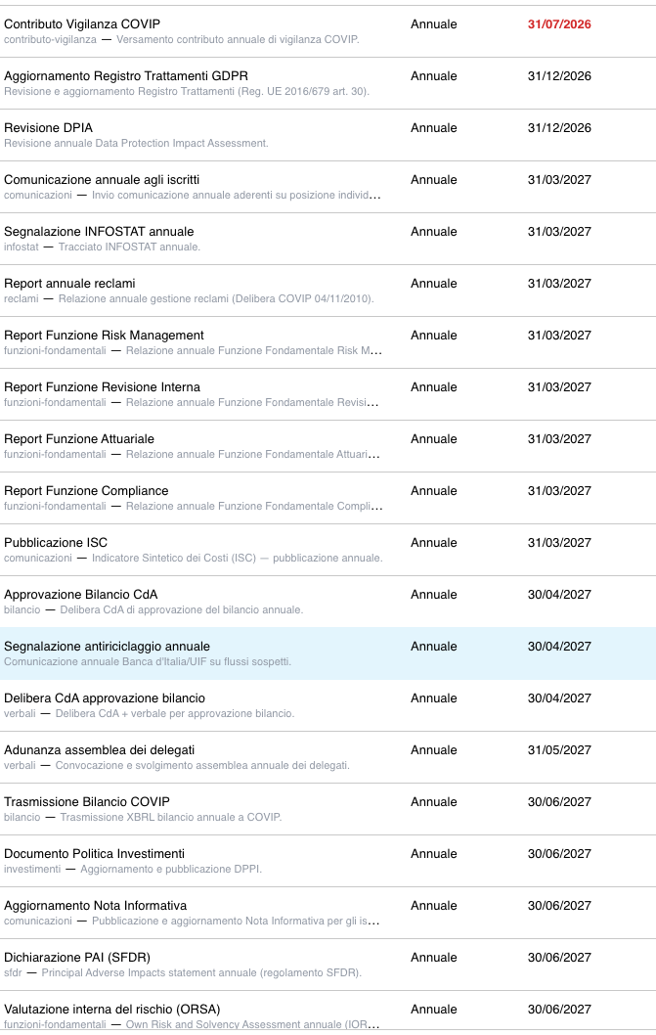Click the infostat category tag
This screenshot has height=1035, width=656.
22,247
